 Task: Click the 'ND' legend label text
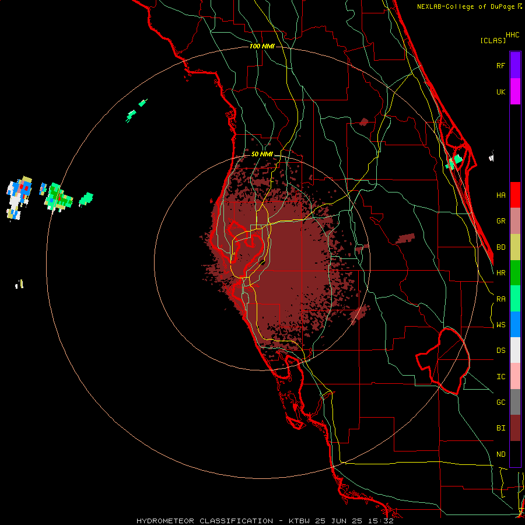pos(501,454)
